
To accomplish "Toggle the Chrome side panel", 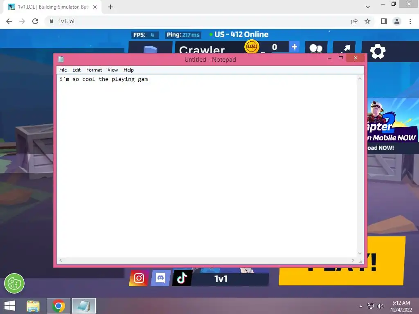I will click(x=384, y=21).
